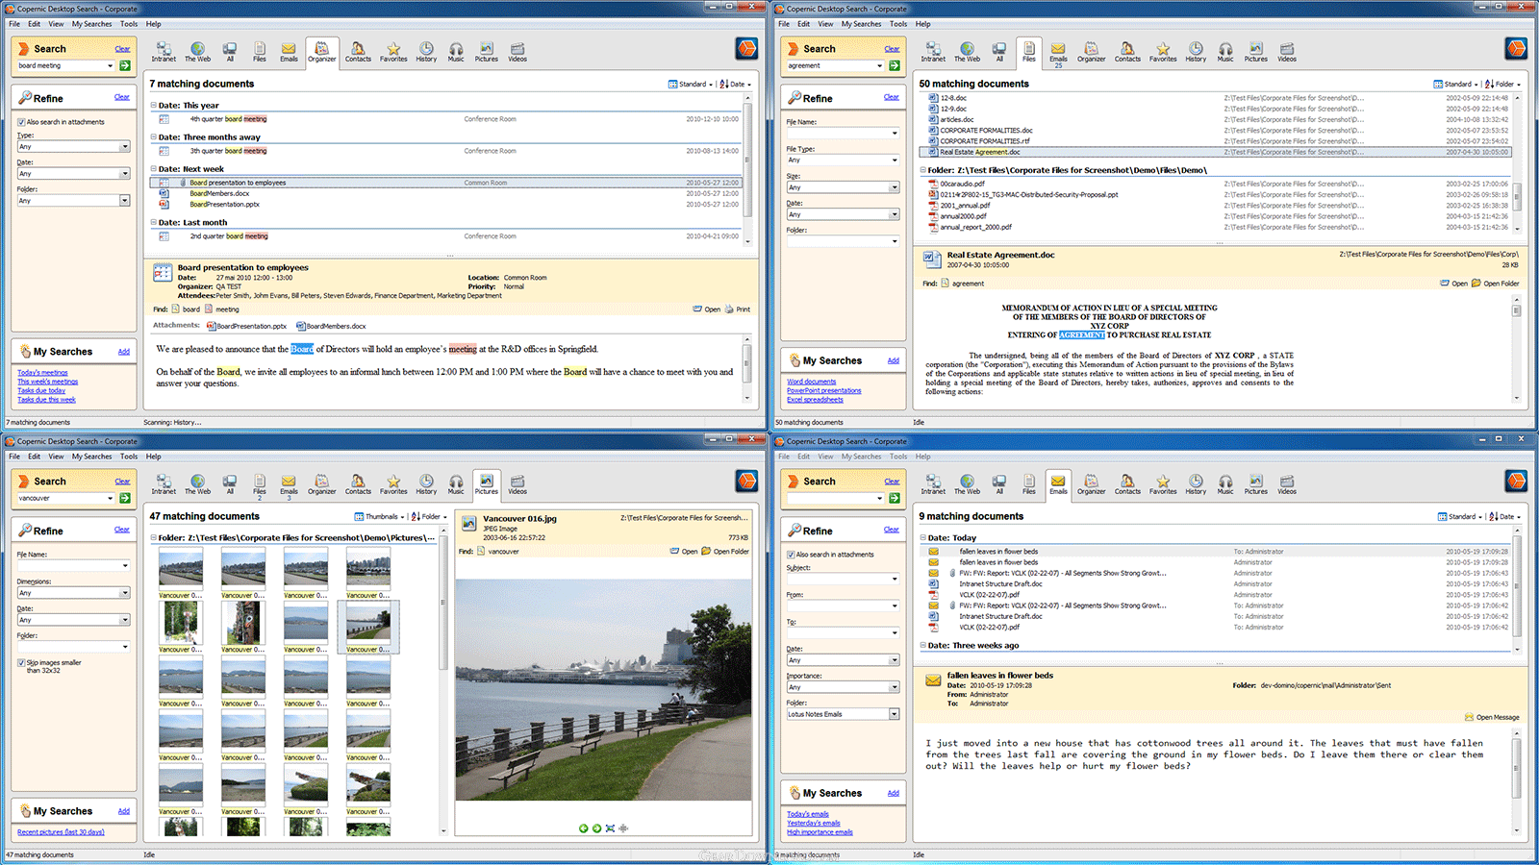Open Edit menu in bottom-left window
The width and height of the screenshot is (1539, 865).
pyautogui.click(x=34, y=457)
